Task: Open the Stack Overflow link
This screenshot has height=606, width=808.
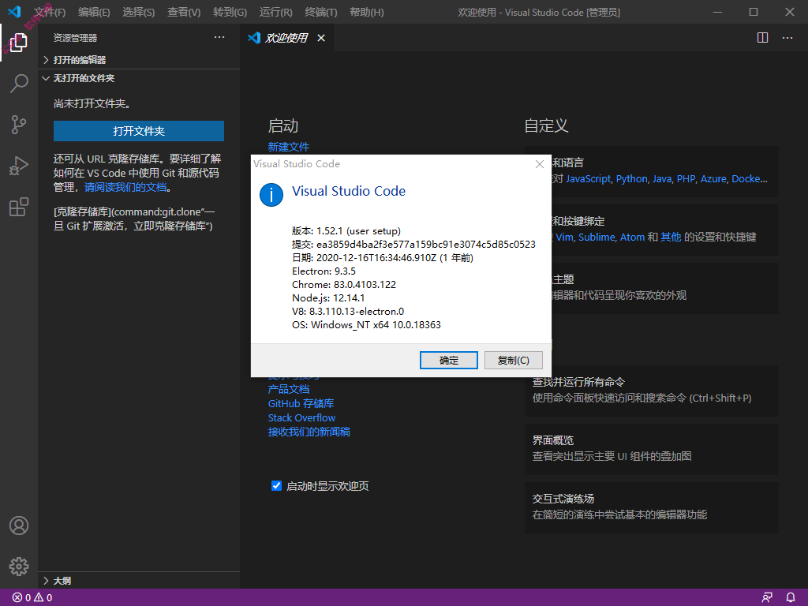Action: tap(301, 417)
